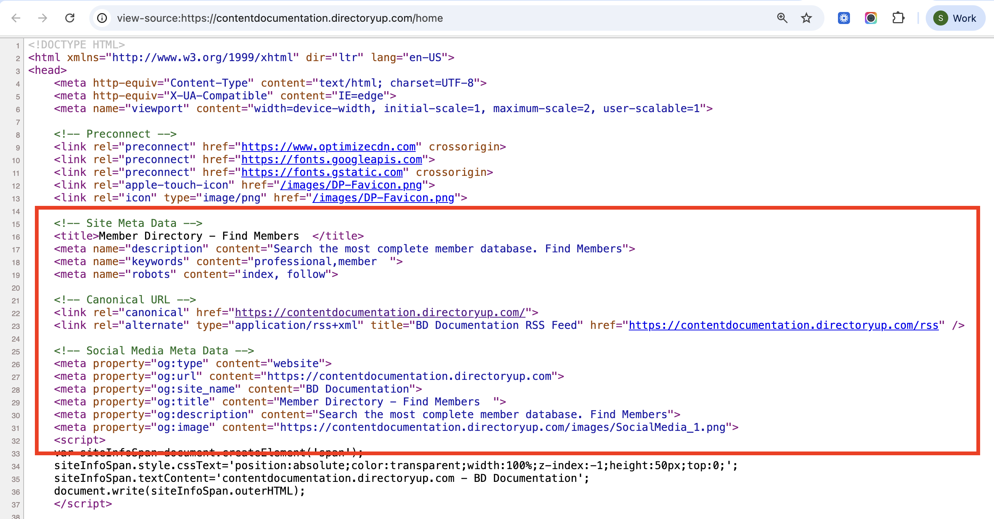Open the Work profile button
Screen dimensions: 994x519
[x=955, y=18]
